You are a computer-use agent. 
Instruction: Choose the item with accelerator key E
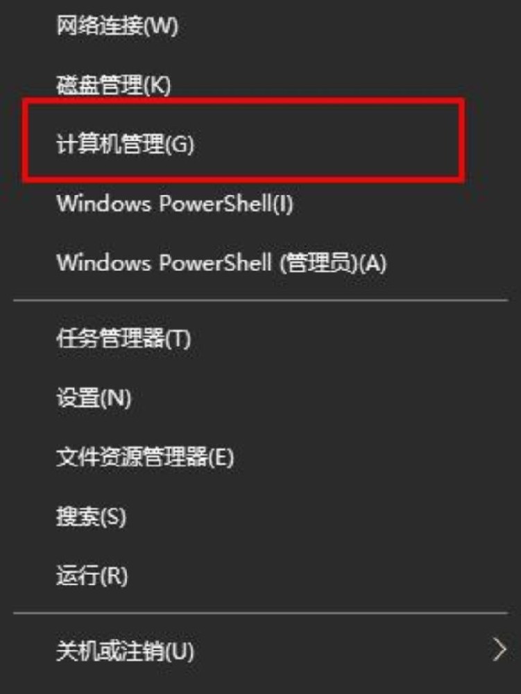[x=261, y=457]
